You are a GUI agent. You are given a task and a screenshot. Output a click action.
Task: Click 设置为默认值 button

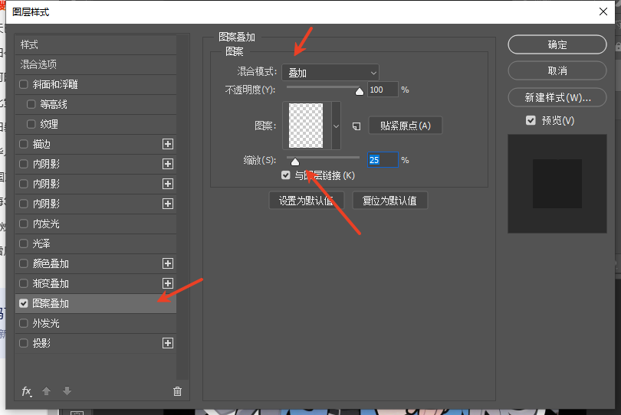point(306,201)
